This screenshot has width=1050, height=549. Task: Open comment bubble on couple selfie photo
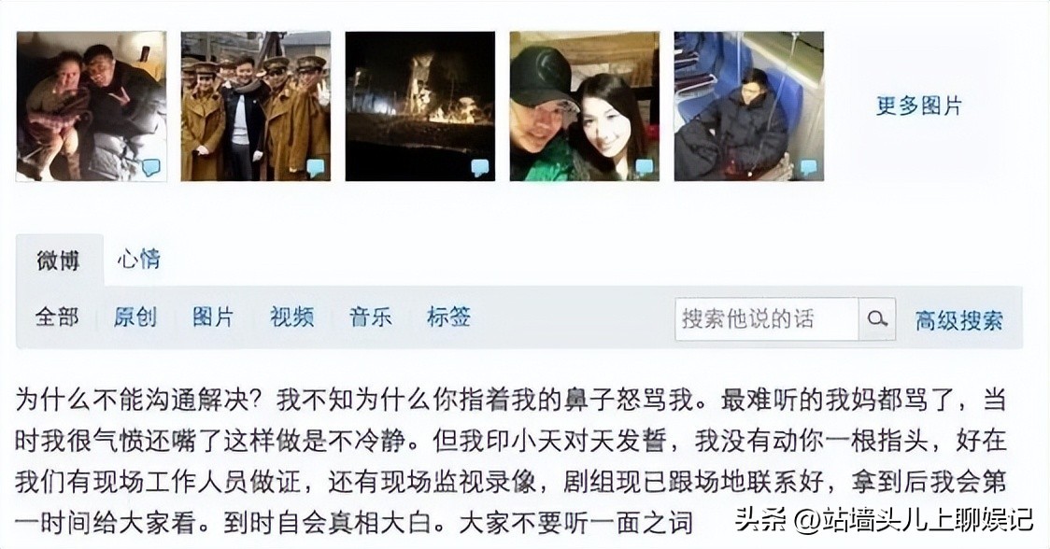coord(645,167)
